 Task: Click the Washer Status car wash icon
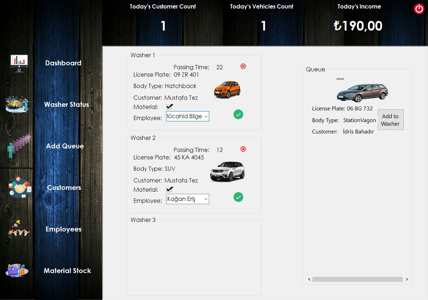(x=17, y=104)
